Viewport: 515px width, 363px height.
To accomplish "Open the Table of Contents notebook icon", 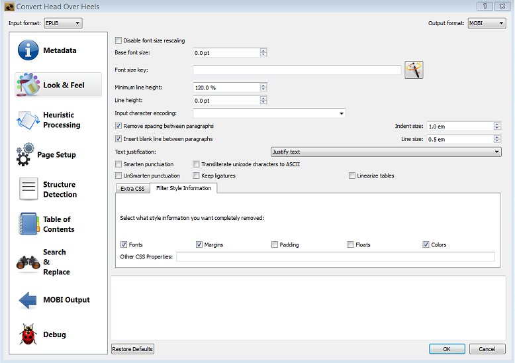I will (x=28, y=224).
